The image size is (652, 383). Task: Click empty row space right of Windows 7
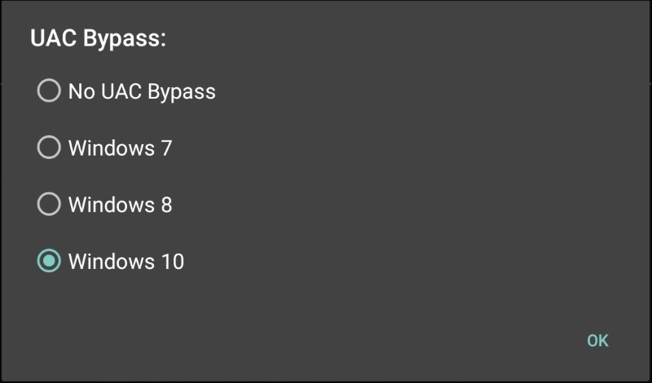click(x=407, y=147)
